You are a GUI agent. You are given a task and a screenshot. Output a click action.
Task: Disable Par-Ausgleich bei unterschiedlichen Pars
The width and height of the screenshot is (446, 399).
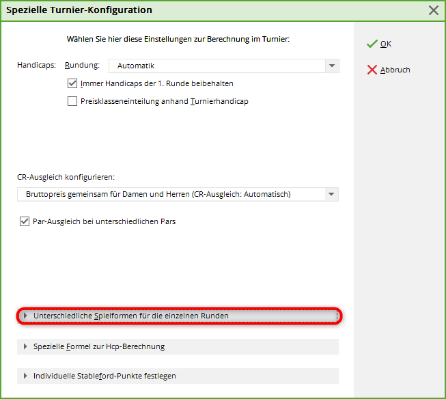coord(25,221)
